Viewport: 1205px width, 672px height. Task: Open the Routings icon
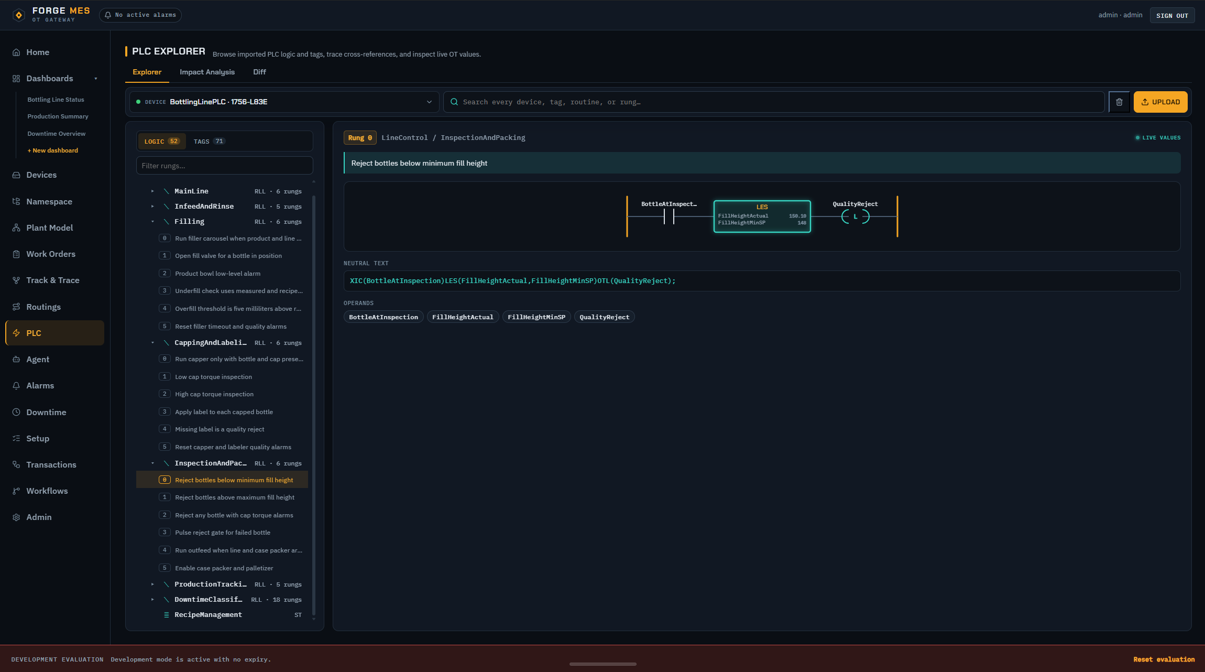[x=16, y=307]
